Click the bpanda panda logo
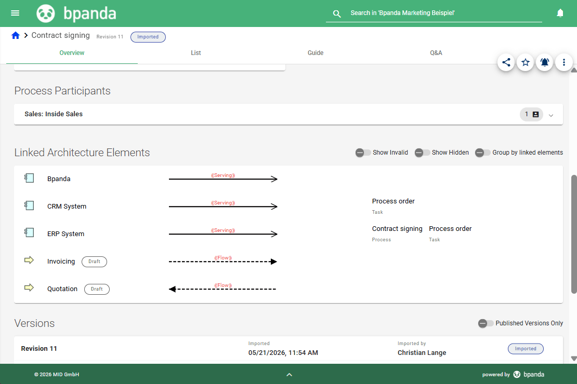 [46, 13]
